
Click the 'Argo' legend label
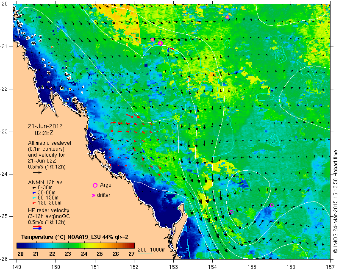pyautogui.click(x=106, y=185)
